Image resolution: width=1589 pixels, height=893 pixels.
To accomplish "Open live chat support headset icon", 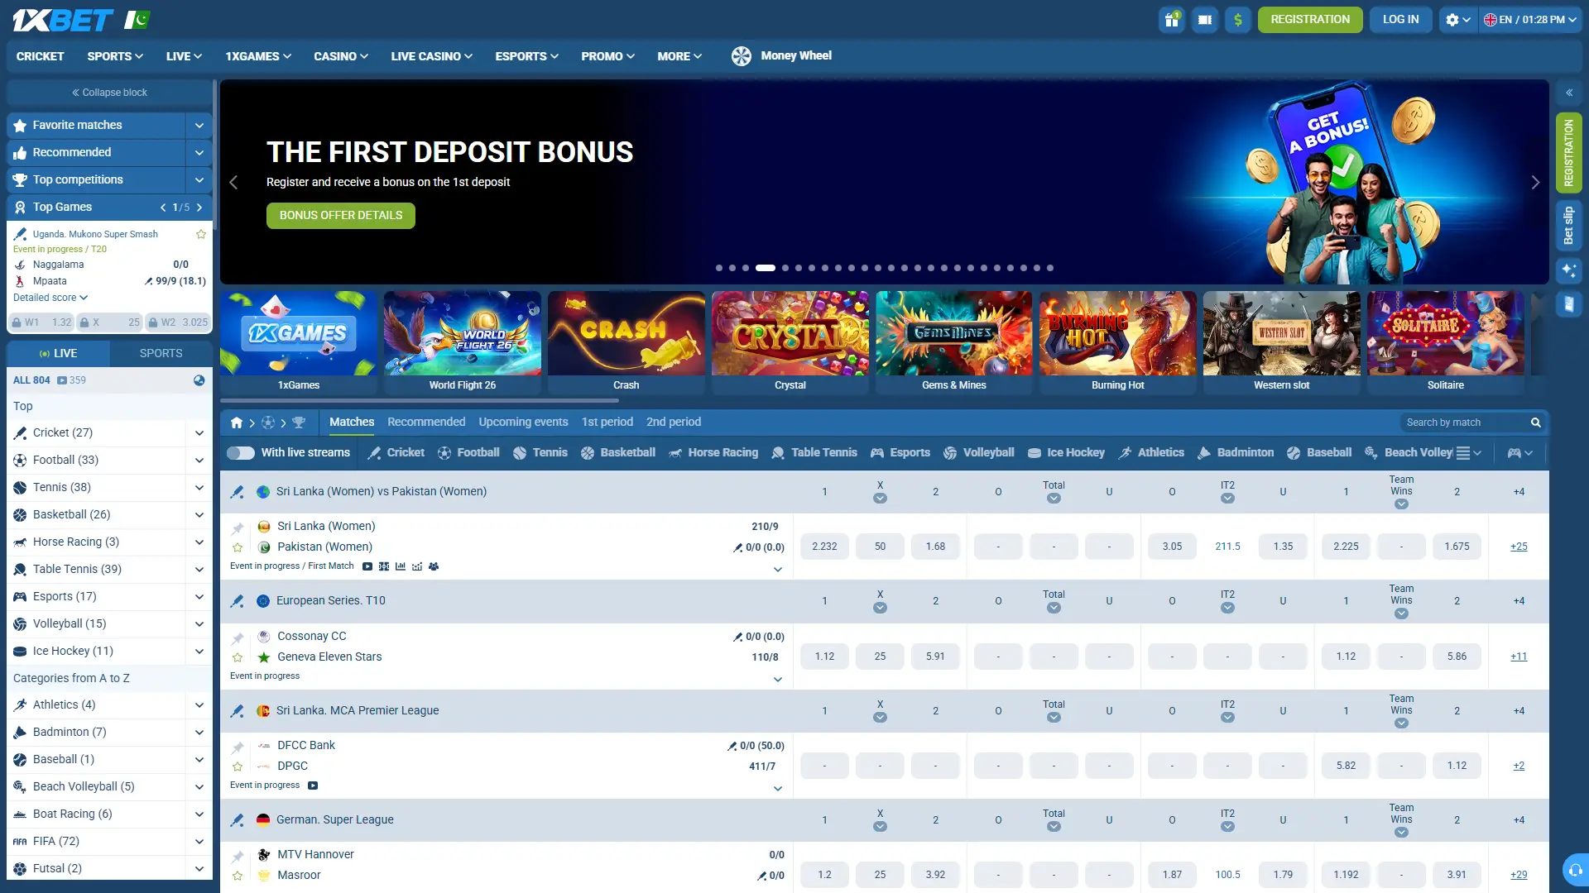I will pos(1576,870).
